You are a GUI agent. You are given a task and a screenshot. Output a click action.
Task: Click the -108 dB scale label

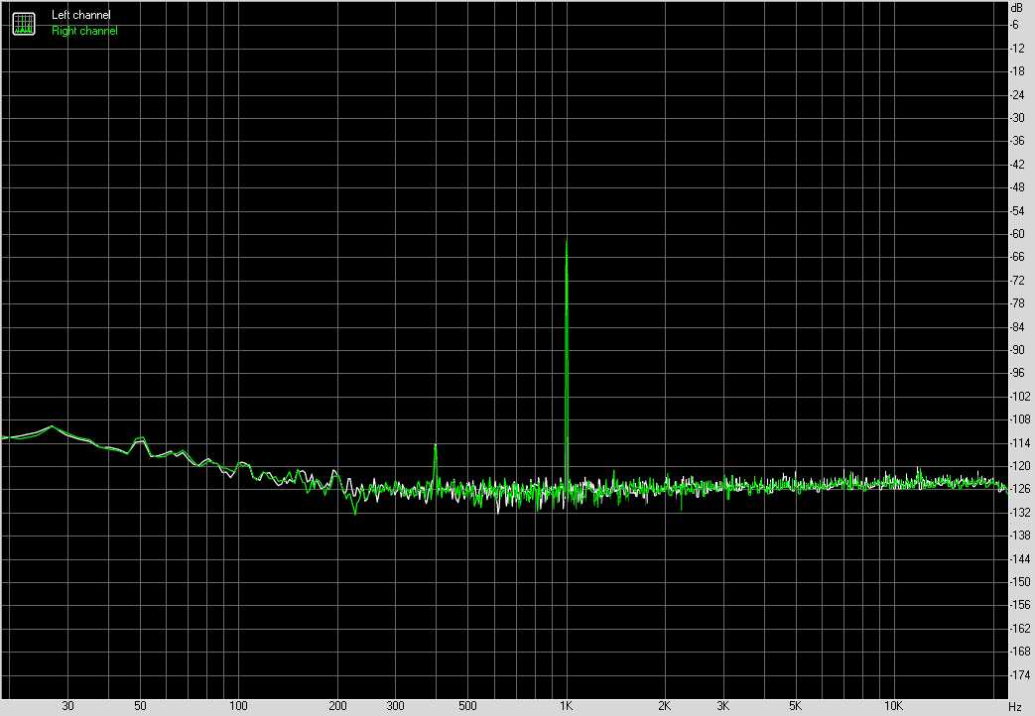click(1020, 419)
